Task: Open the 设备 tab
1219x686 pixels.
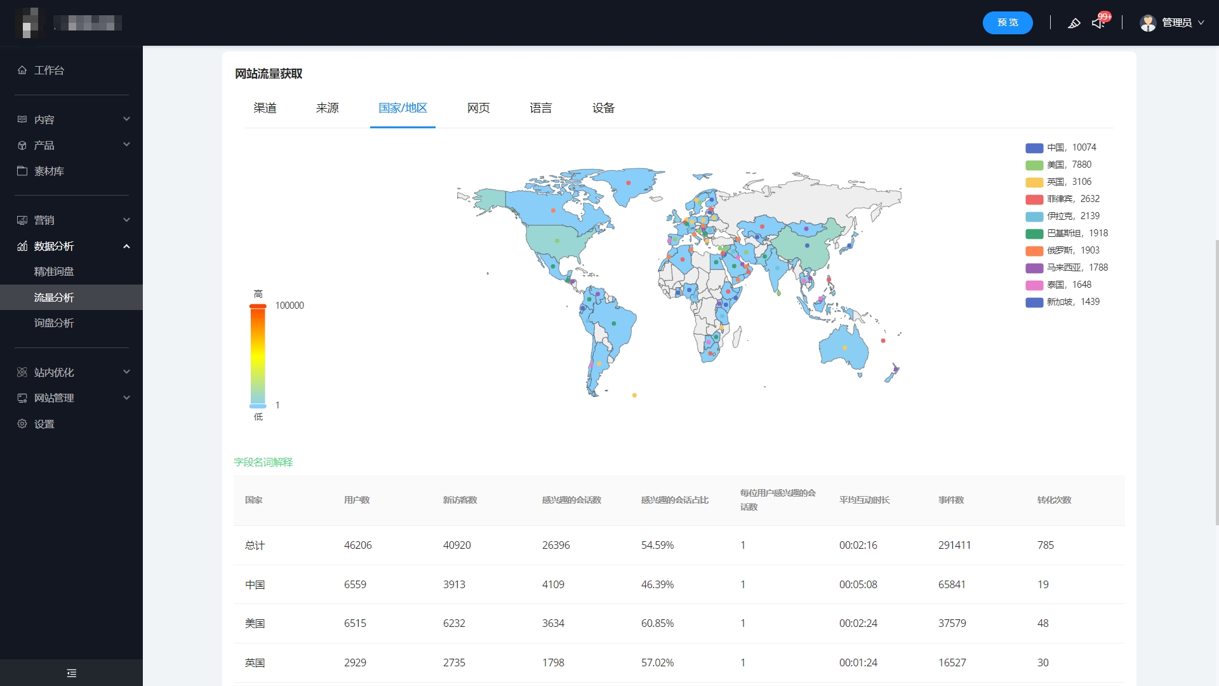Action: pyautogui.click(x=603, y=108)
